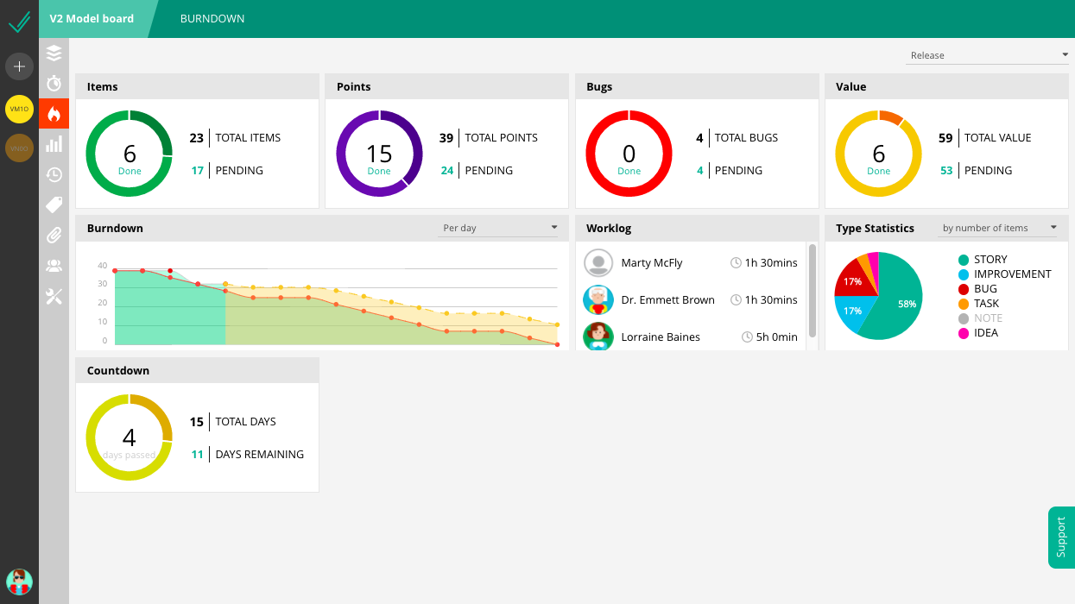
Task: Click the Support button
Action: coord(1061,537)
